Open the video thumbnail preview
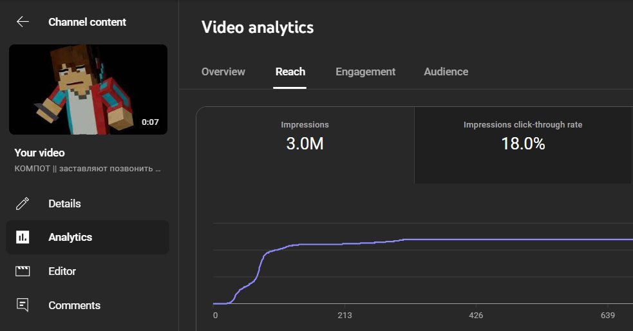This screenshot has height=331, width=633. coord(88,90)
